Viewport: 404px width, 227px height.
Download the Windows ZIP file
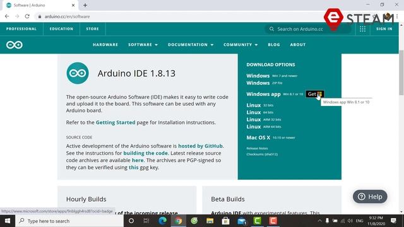click(x=264, y=83)
